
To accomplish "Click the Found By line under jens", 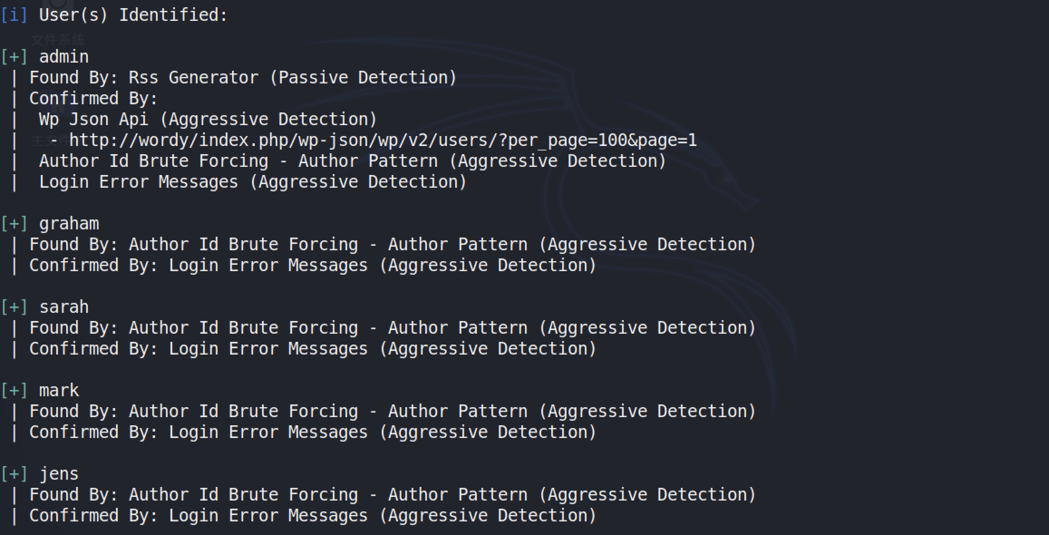I will click(393, 495).
